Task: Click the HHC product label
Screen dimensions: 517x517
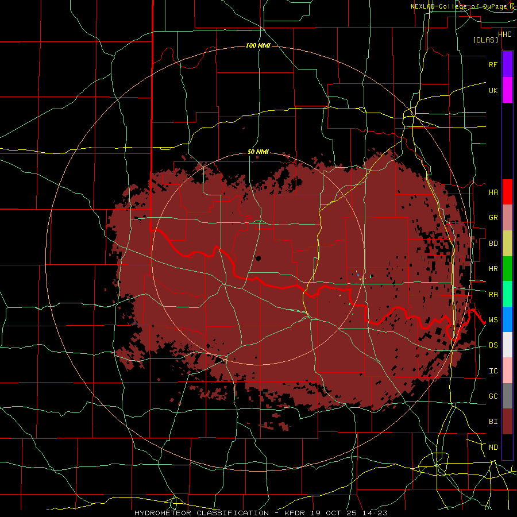Action: point(505,34)
